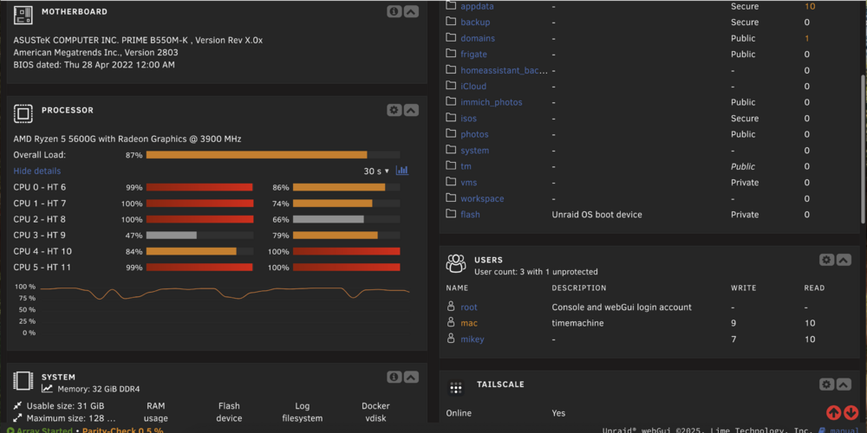Viewport: 867px width, 433px height.
Task: Click the Motherboard board icon
Action: tap(23, 15)
